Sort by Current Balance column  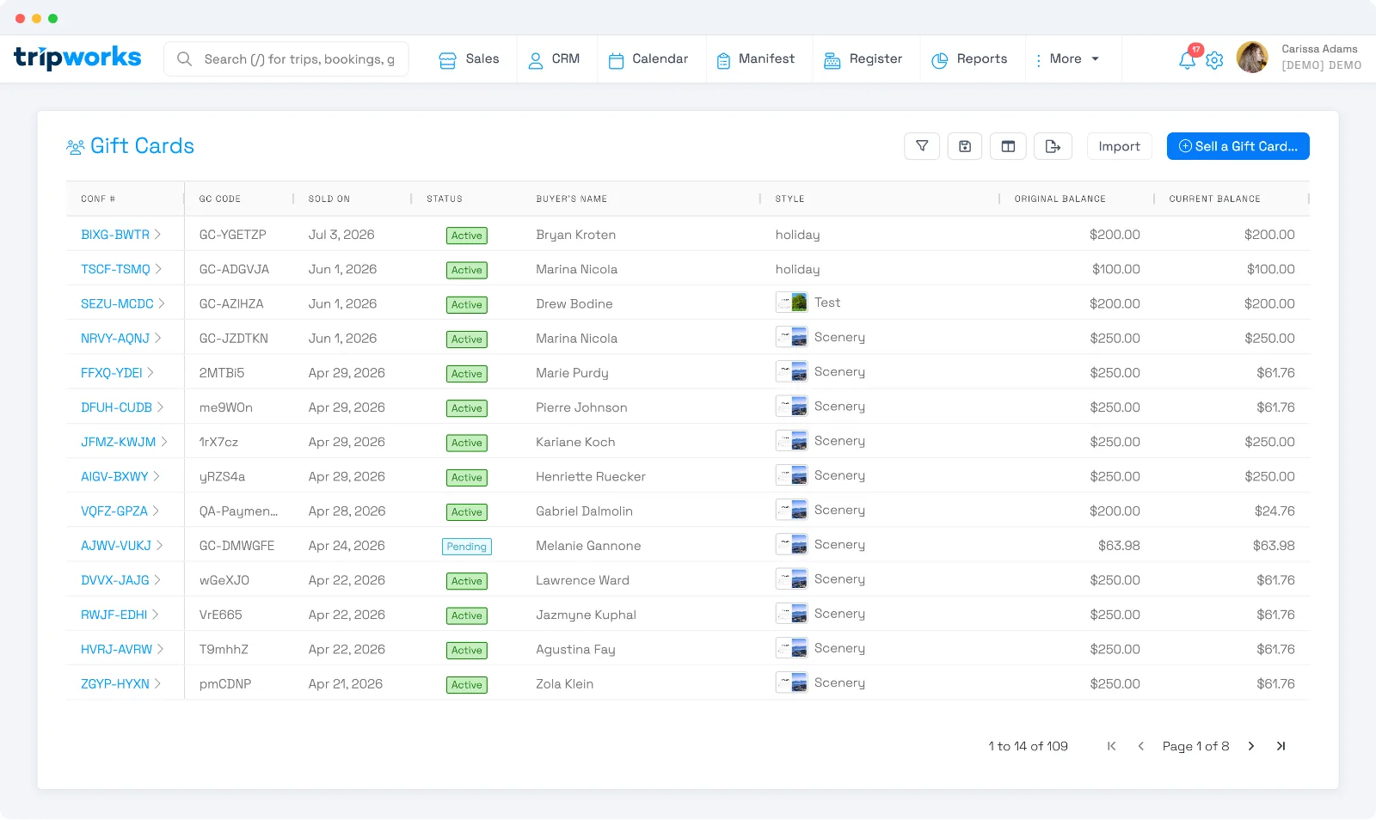[x=1214, y=199]
